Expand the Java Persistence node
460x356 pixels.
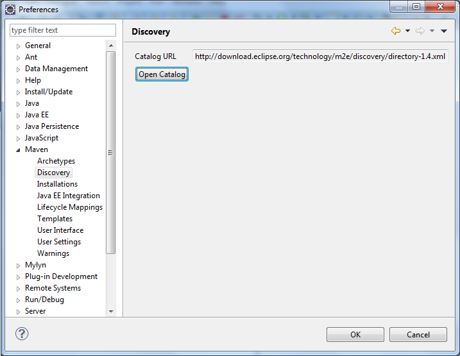pyautogui.click(x=18, y=127)
